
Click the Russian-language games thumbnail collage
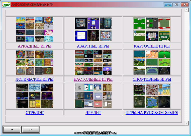pyautogui.click(x=152, y=96)
